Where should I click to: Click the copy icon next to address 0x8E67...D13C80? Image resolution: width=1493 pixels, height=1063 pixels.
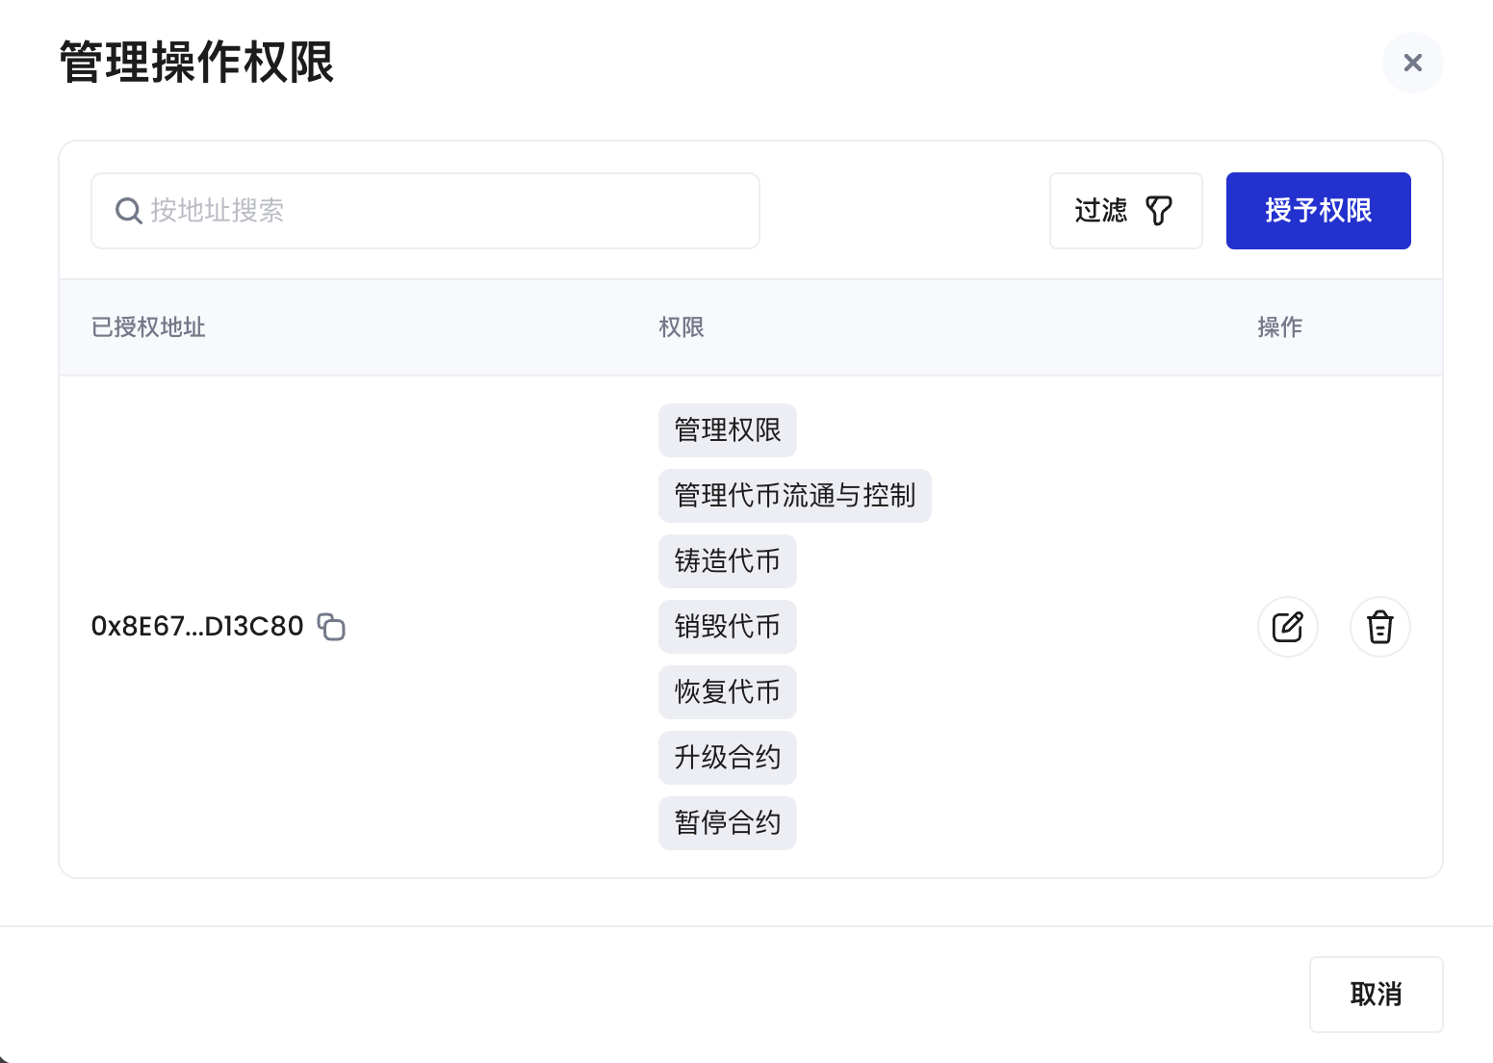tap(331, 626)
